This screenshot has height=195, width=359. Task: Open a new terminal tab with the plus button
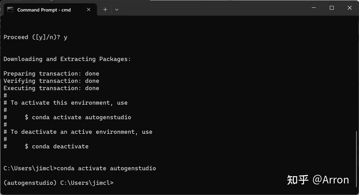coord(105,10)
